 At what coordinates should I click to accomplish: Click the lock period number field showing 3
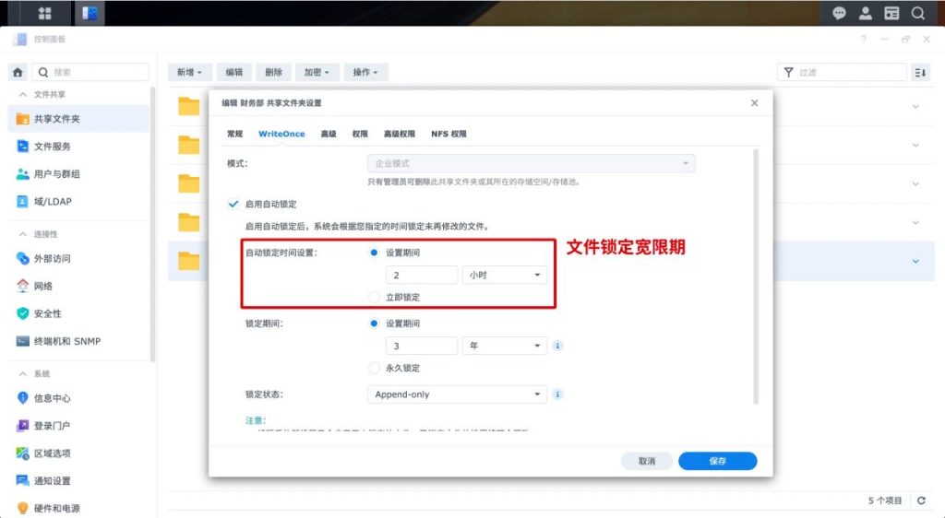click(x=421, y=346)
